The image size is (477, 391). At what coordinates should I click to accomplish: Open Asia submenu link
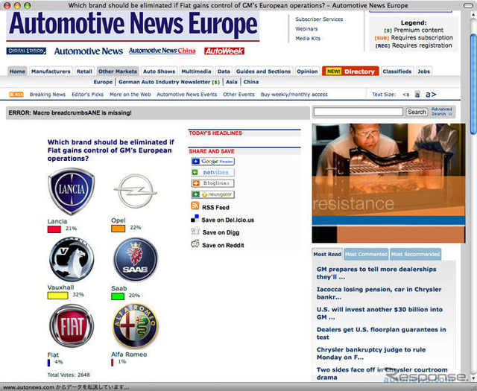232,82
